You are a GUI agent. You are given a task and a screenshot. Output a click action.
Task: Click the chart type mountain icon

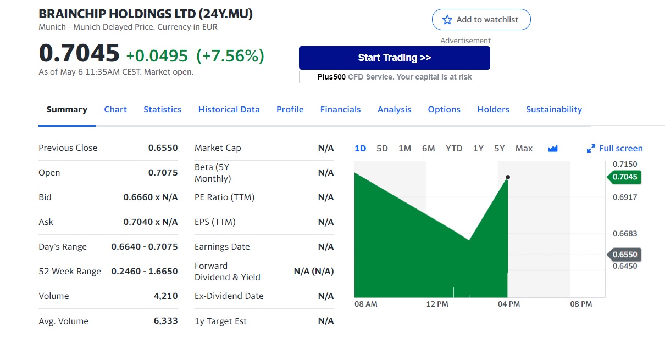coord(553,149)
